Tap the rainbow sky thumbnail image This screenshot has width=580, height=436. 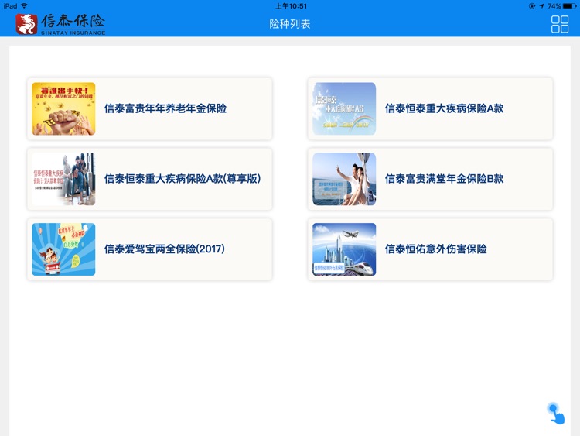coord(344,108)
